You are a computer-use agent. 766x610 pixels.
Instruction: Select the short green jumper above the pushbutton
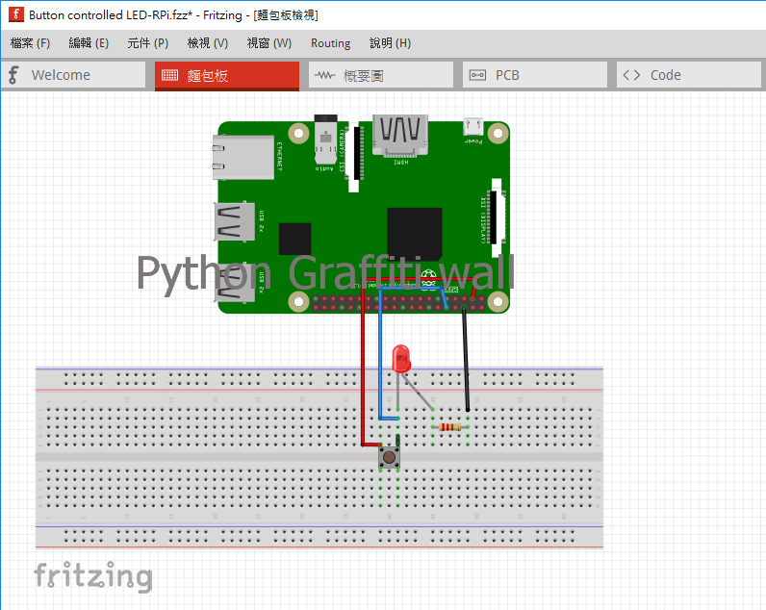point(398,440)
